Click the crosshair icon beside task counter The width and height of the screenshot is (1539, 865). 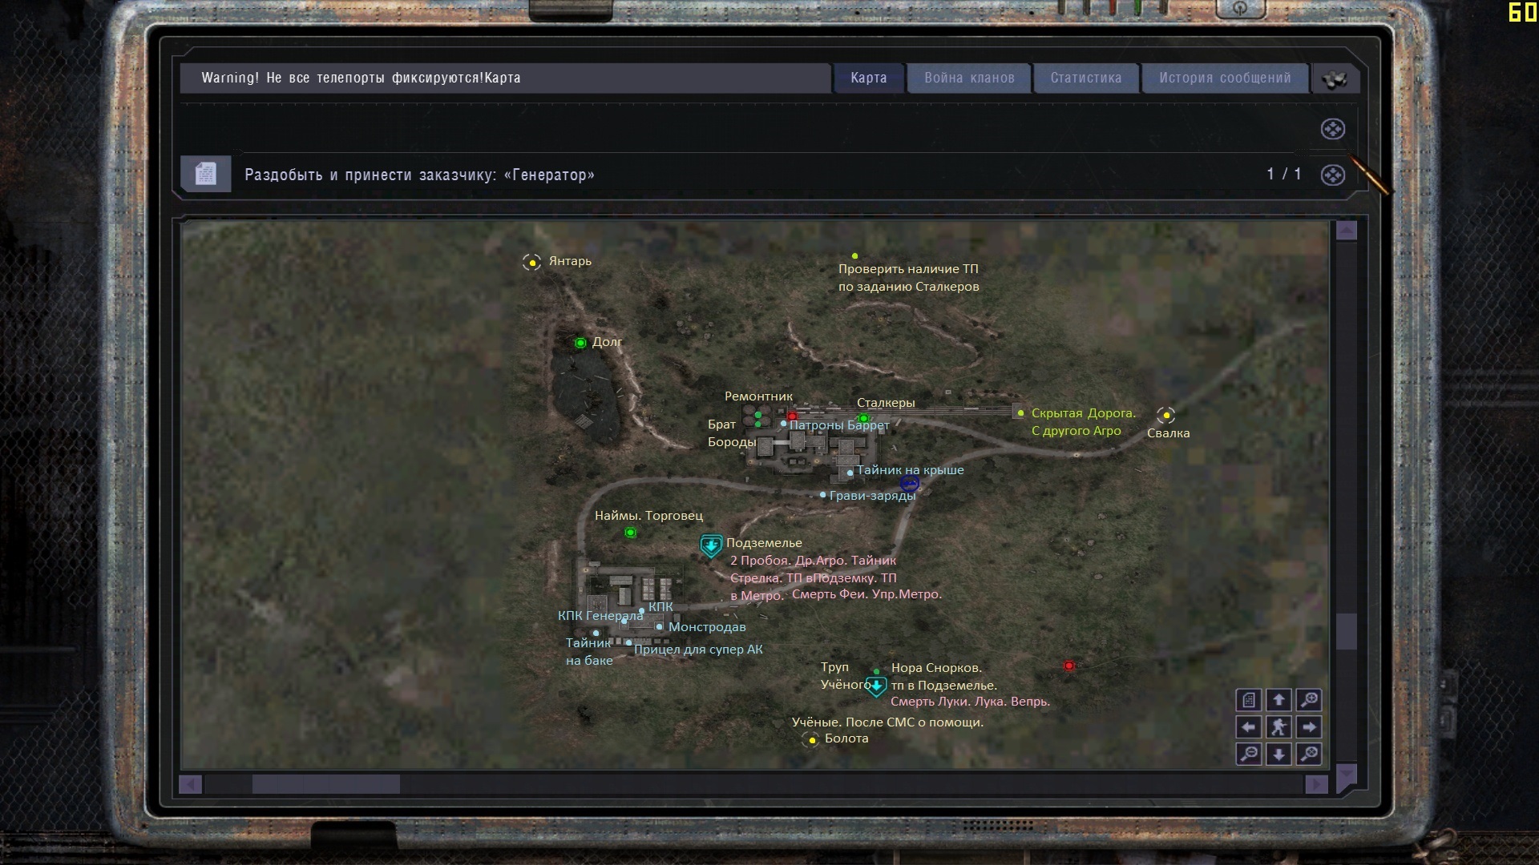(1332, 175)
